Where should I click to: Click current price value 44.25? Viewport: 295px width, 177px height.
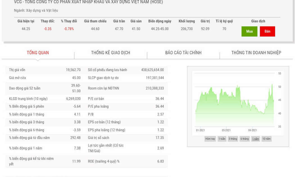pyautogui.click(x=26, y=29)
